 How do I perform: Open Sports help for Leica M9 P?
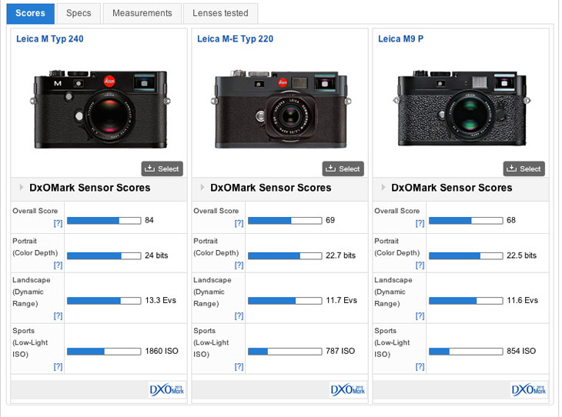(420, 367)
